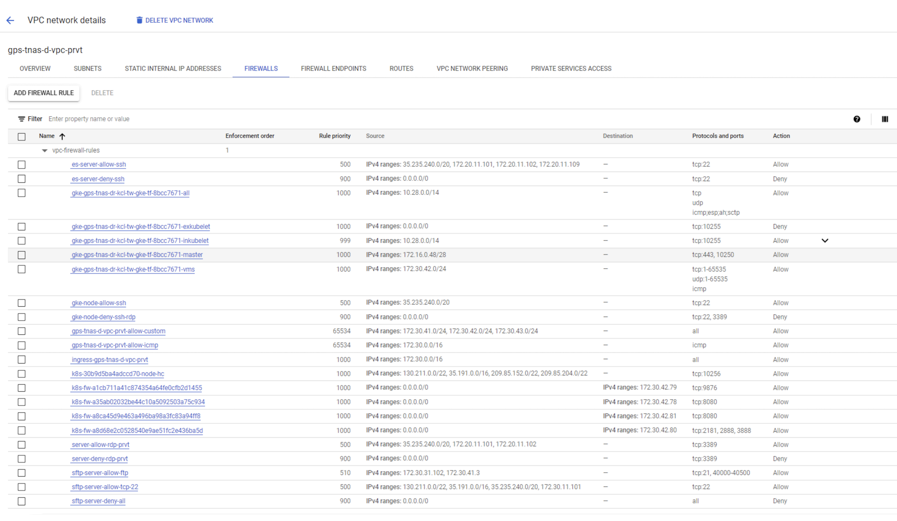Select the sftp-server-deny-all row checkbox

(22, 501)
